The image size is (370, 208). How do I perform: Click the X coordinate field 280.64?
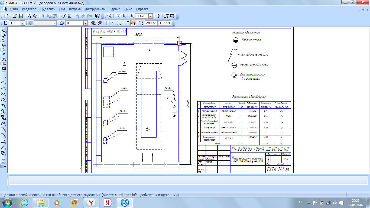click(x=151, y=23)
